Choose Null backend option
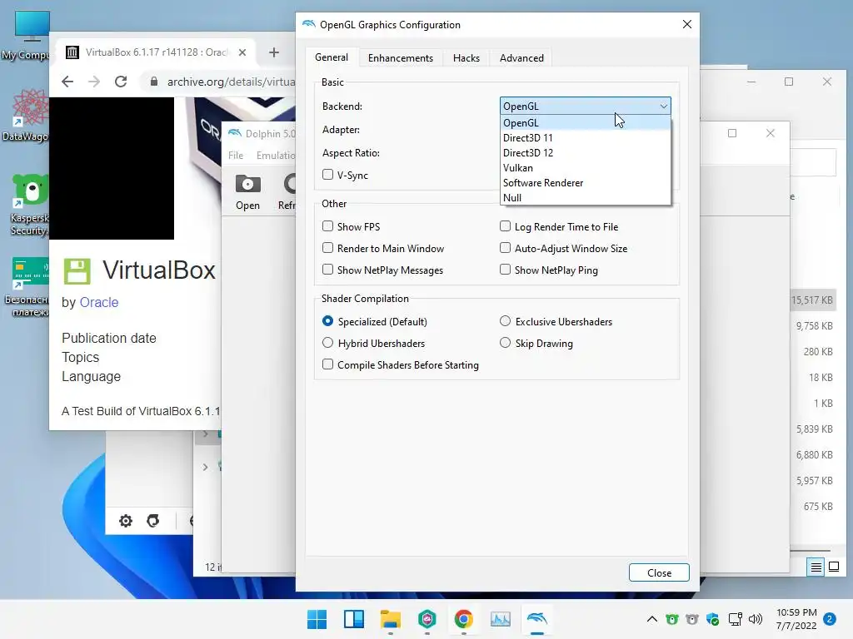Image resolution: width=853 pixels, height=639 pixels. click(586, 198)
